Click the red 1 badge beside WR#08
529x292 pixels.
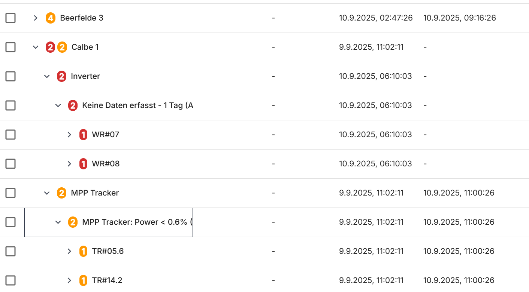coord(83,164)
